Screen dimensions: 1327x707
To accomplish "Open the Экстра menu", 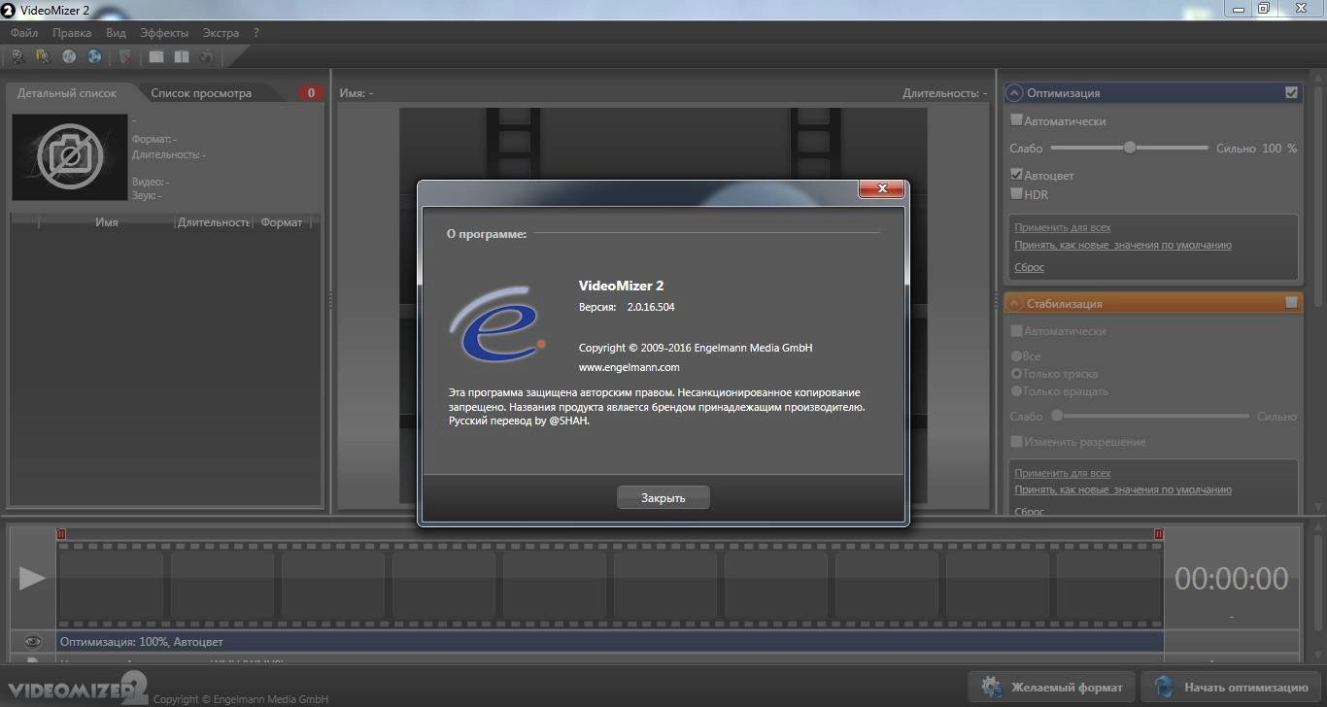I will pyautogui.click(x=221, y=33).
